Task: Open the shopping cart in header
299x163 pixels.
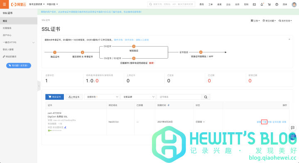Action: 269,5
